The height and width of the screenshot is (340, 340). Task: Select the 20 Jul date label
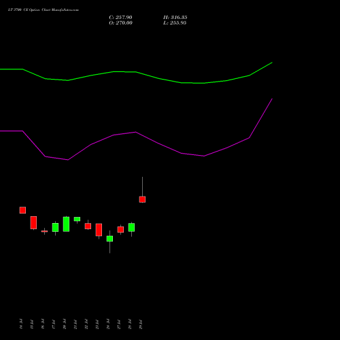tap(65, 324)
